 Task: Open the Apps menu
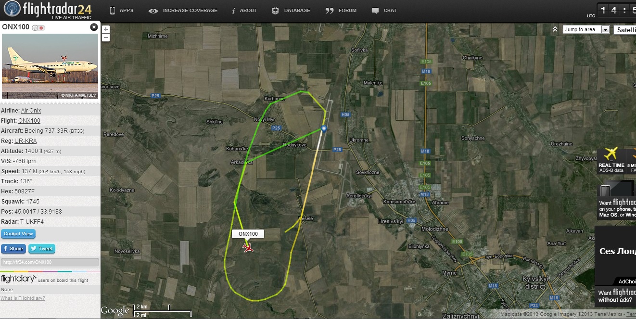coord(121,11)
